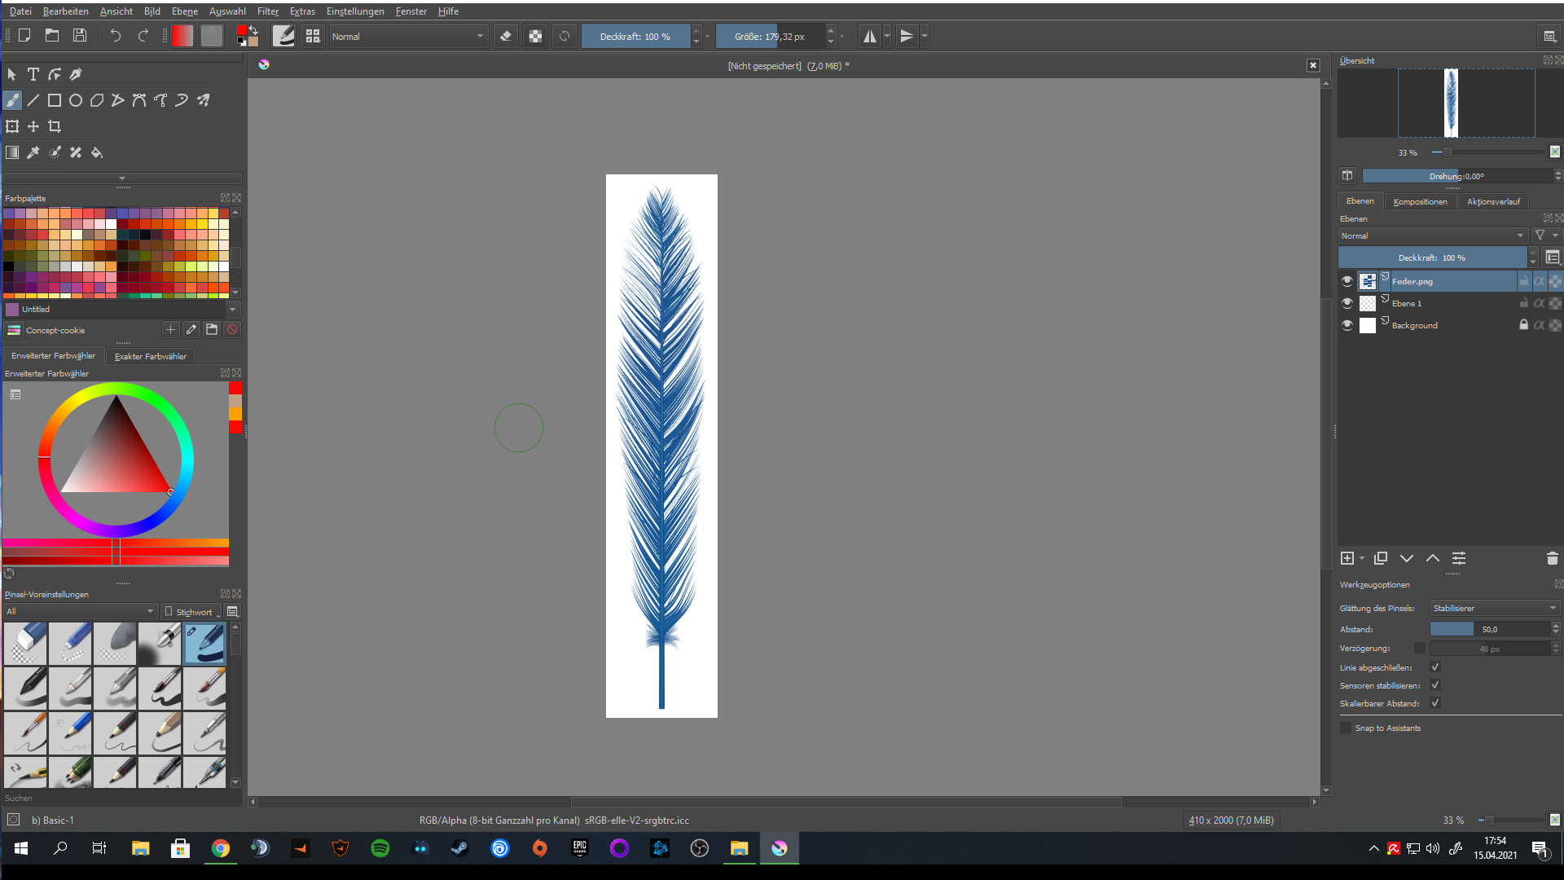This screenshot has height=880, width=1564.
Task: Uncheck Sensoren stabilisieren option
Action: (1435, 685)
